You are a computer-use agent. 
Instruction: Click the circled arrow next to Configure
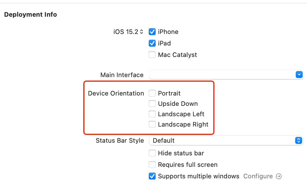tap(278, 176)
